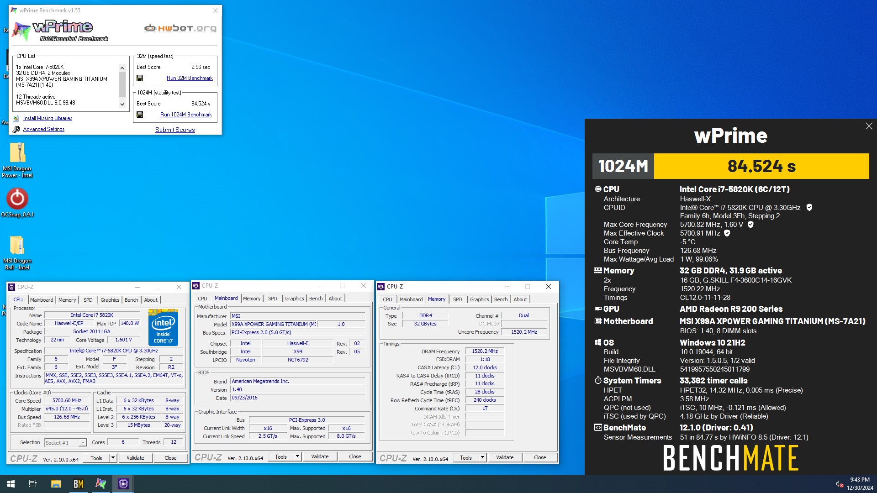Click the 84.524 s result bar in BenchMate

(761, 166)
